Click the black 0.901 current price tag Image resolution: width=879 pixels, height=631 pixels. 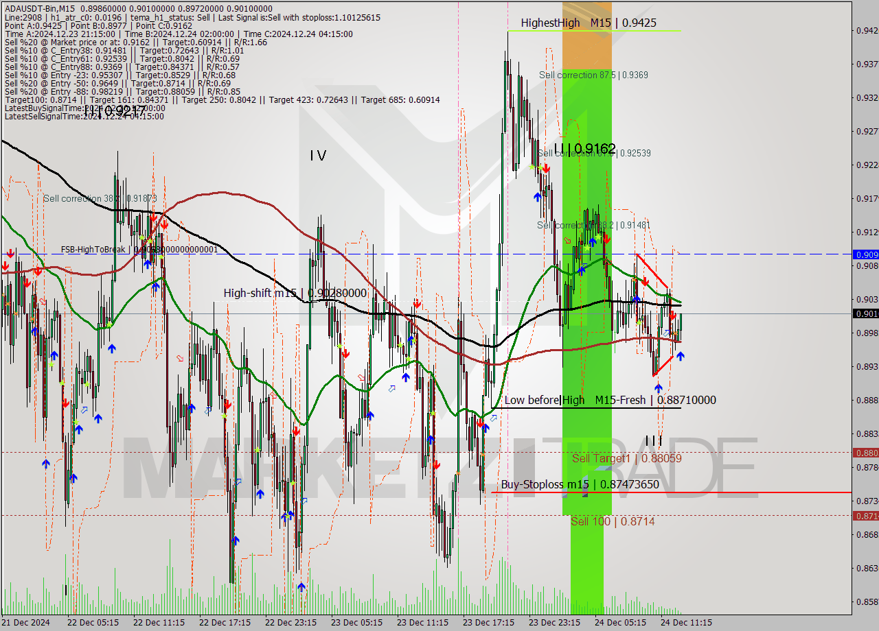865,313
